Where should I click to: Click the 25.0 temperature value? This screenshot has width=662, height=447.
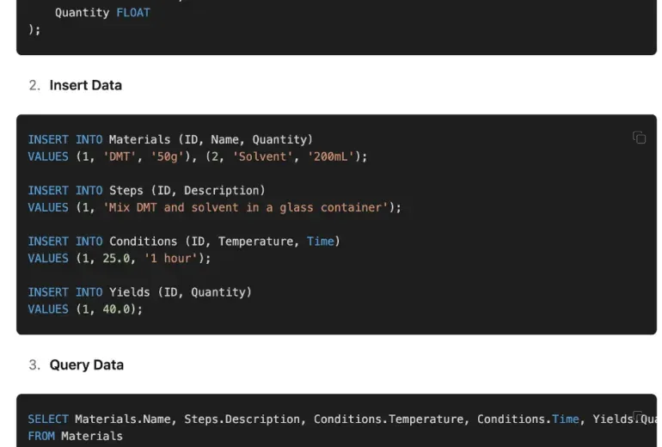(x=116, y=259)
